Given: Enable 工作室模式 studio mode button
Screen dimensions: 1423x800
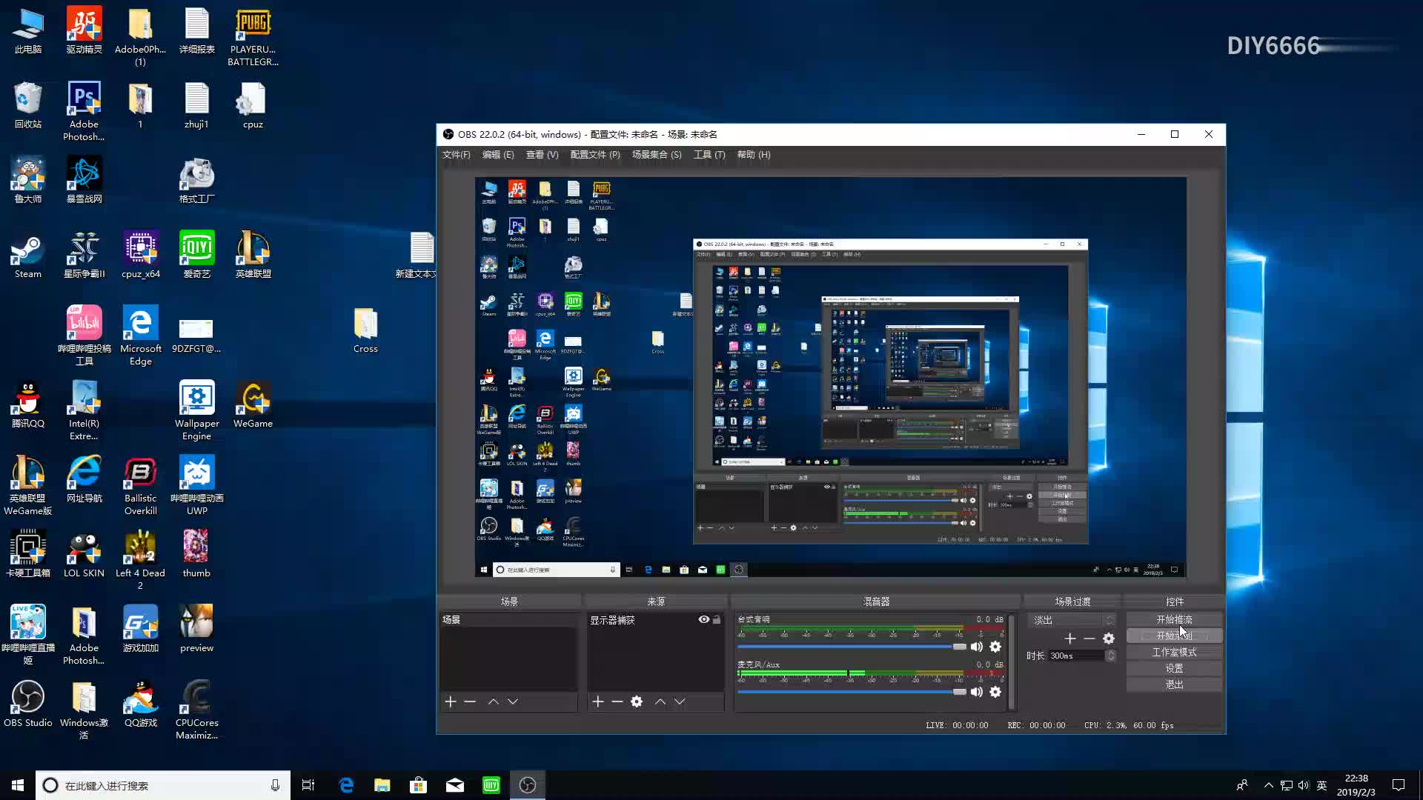Looking at the screenshot, I should click(x=1174, y=652).
